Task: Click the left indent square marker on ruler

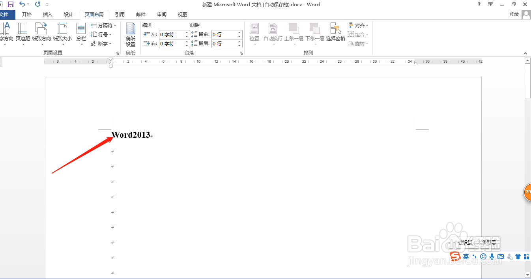Action: coord(110,66)
